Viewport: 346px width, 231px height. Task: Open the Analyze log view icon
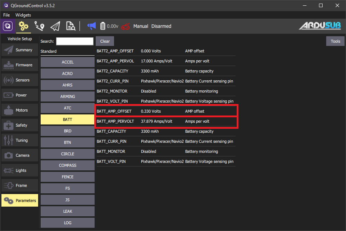[70, 26]
